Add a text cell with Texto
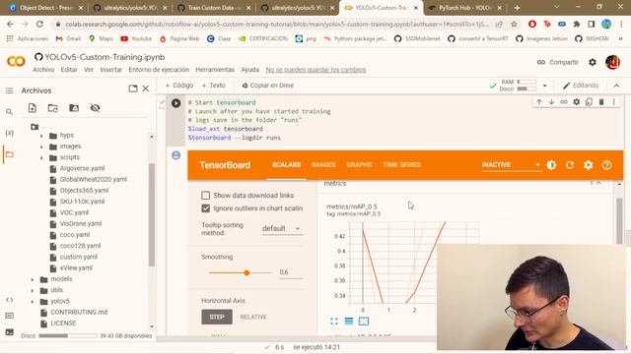Image resolution: width=631 pixels, height=354 pixels. [214, 86]
